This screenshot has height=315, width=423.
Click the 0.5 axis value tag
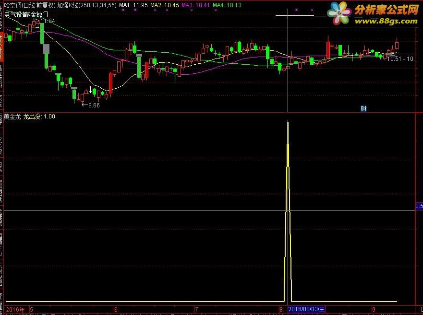click(419, 207)
